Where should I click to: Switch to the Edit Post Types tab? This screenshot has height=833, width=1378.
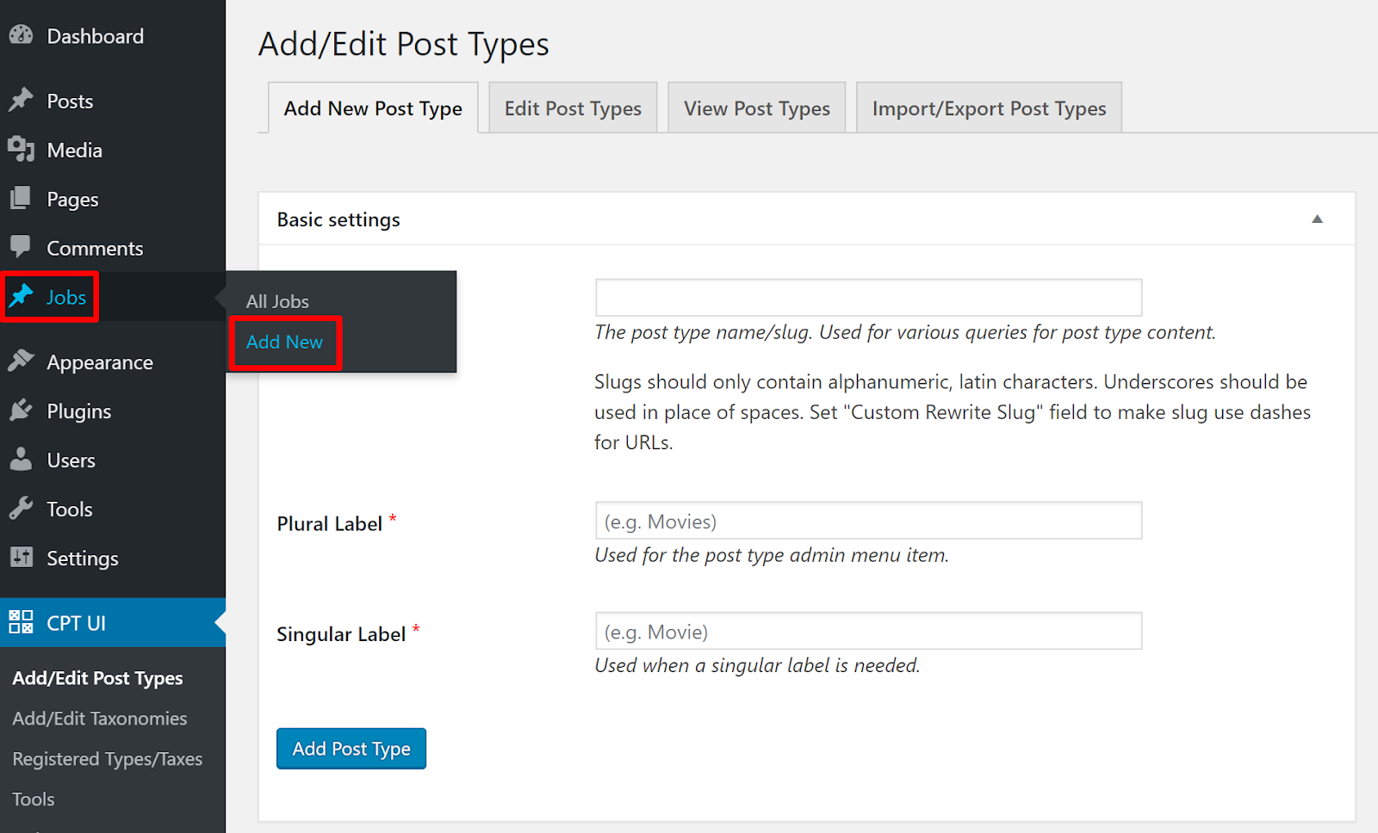[x=572, y=108]
